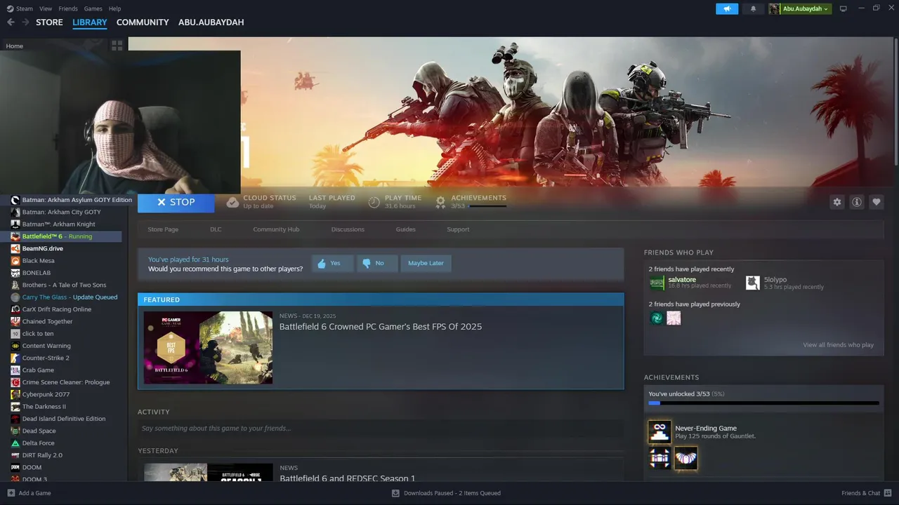Click the No recommendation button

click(376, 263)
